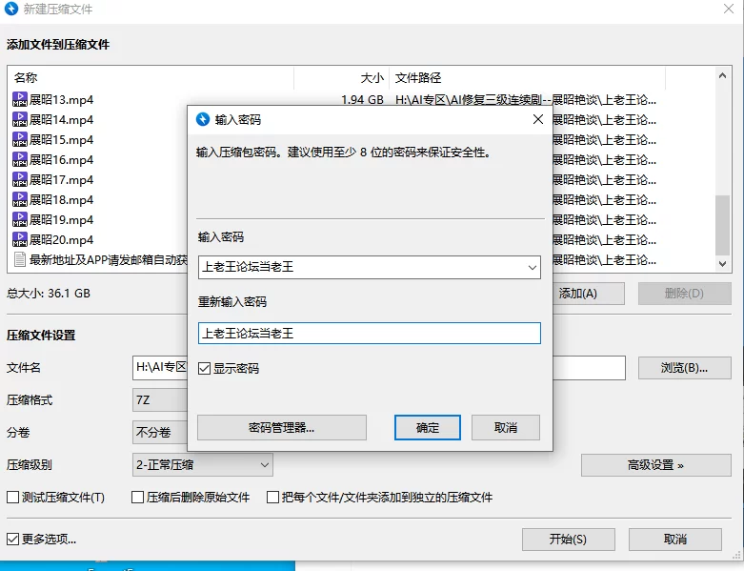Select file 展昭13.mp4
This screenshot has height=571, width=744.
click(61, 100)
